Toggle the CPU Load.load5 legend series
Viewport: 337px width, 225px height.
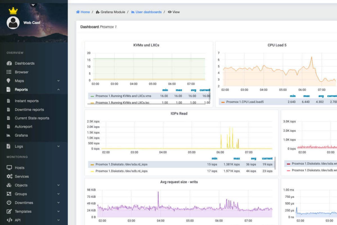point(245,102)
